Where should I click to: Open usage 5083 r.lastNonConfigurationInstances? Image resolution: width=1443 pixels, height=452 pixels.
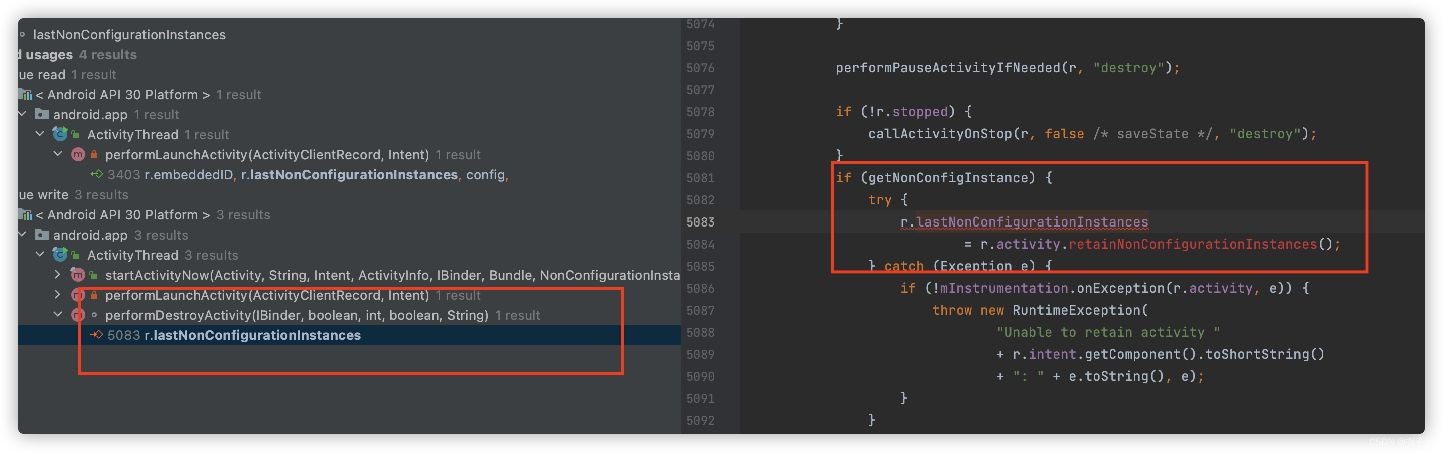pos(234,335)
